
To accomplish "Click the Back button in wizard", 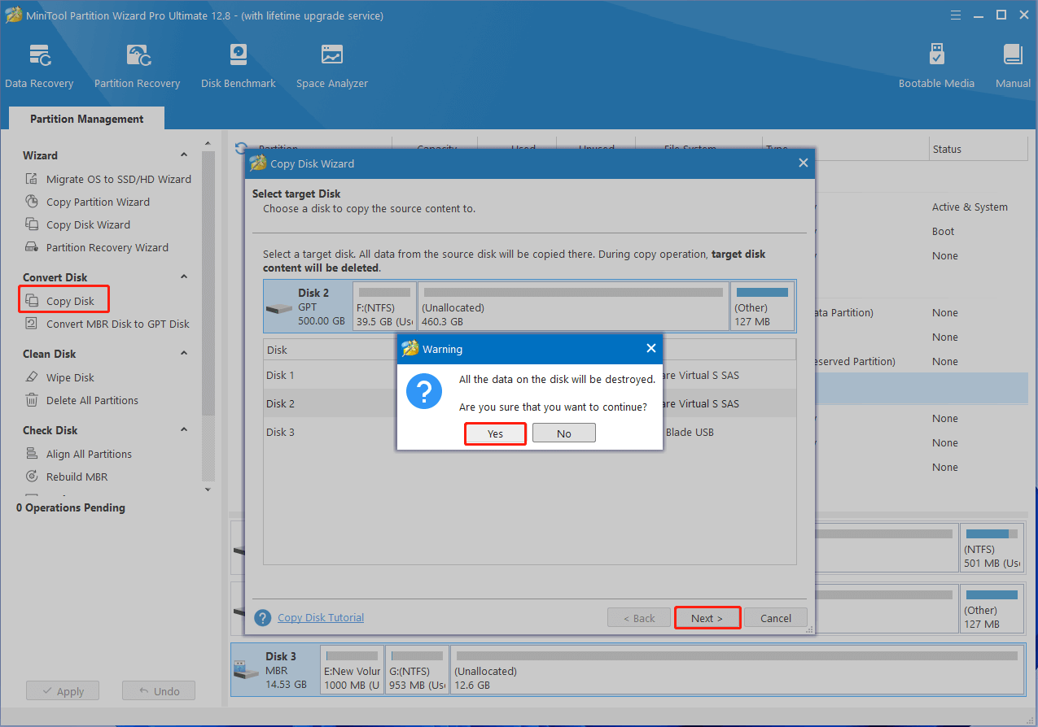I will (639, 618).
